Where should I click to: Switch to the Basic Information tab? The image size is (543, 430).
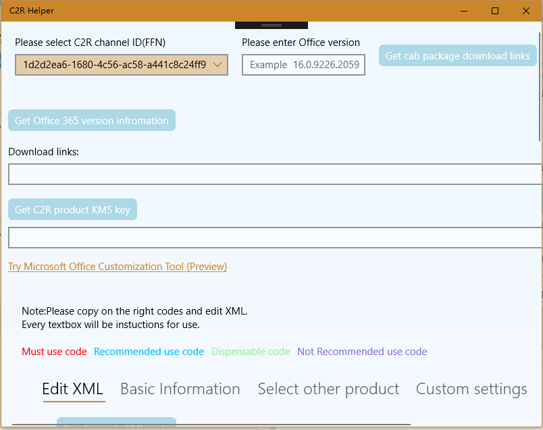coord(180,389)
